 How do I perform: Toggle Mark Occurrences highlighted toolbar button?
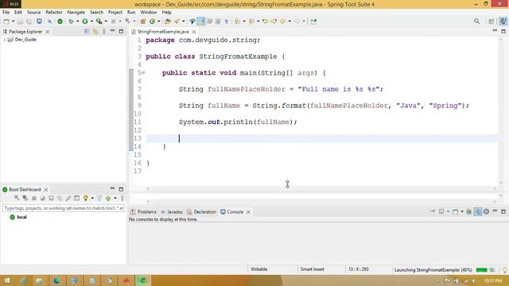[x=201, y=21]
